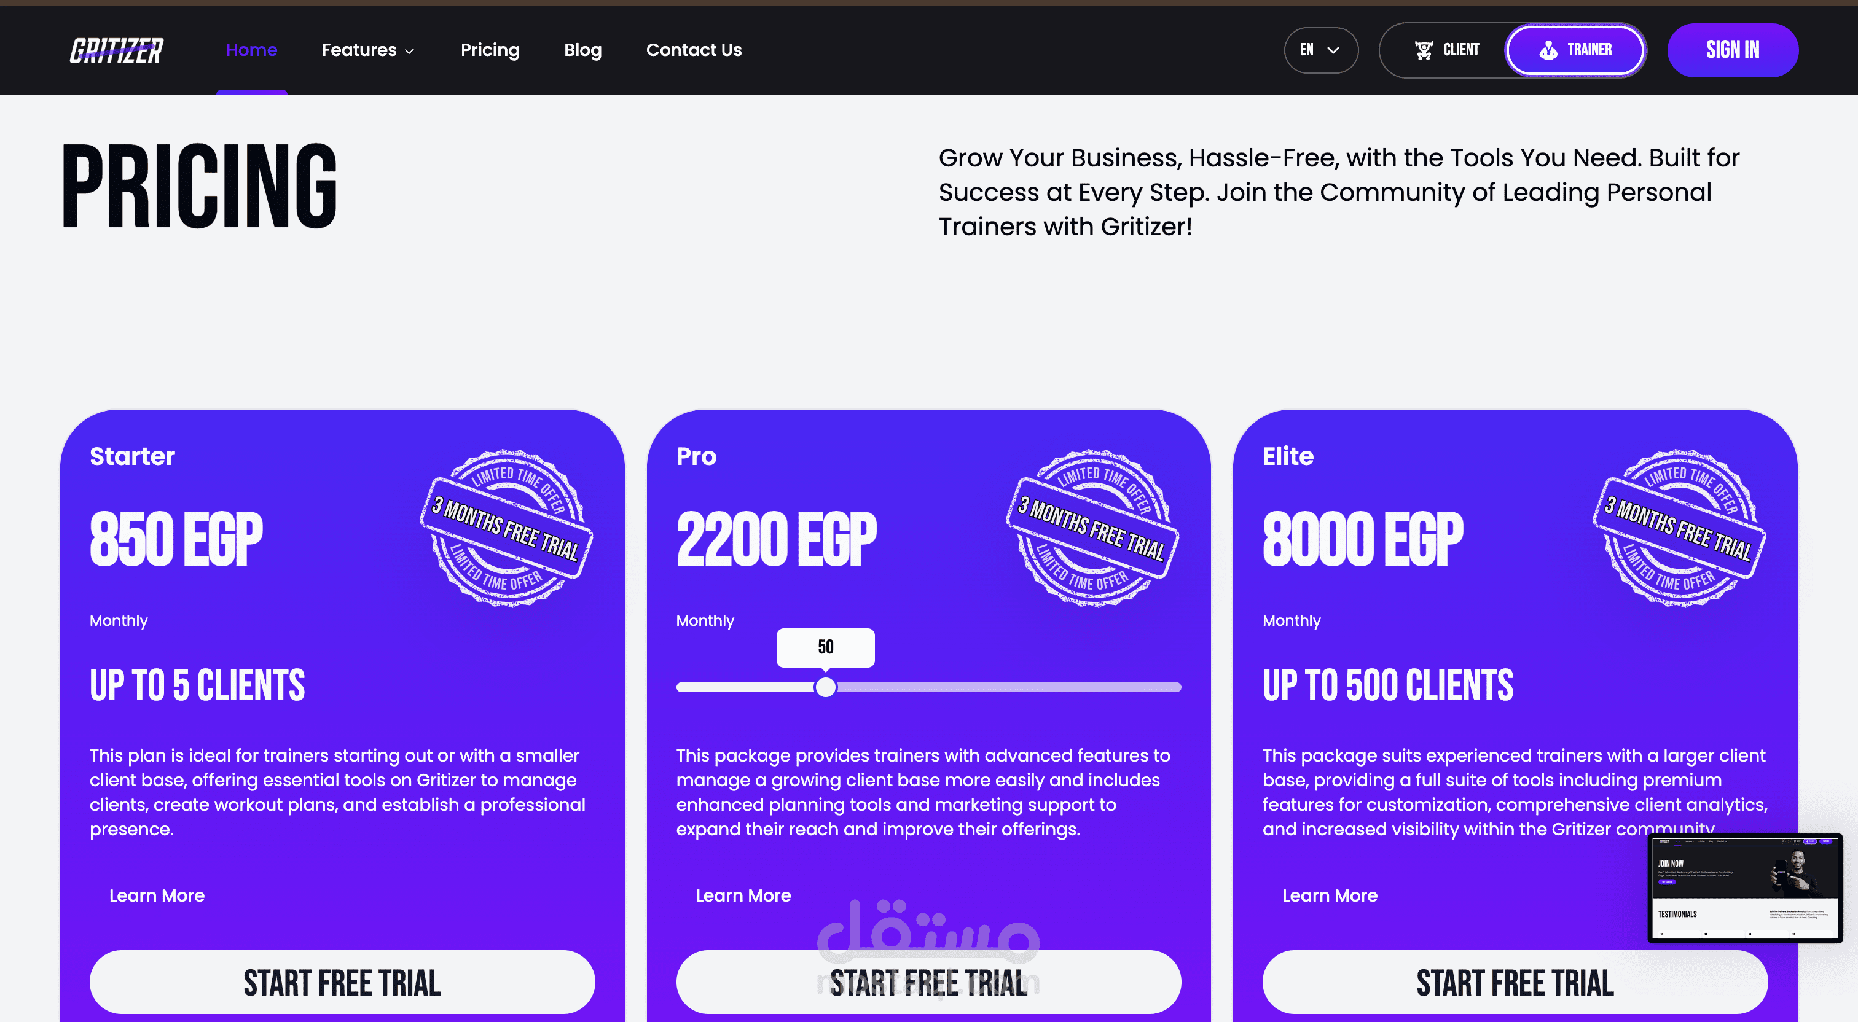1858x1022 pixels.
Task: Expand the Features menu
Action: (x=368, y=50)
